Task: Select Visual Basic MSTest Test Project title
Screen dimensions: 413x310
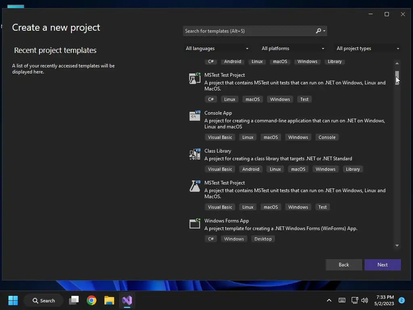Action: [224, 183]
